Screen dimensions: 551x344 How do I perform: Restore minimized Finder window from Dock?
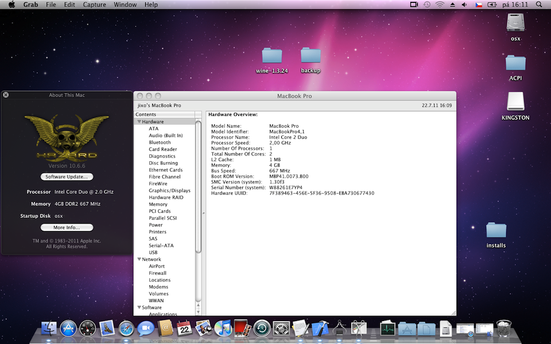[484, 330]
